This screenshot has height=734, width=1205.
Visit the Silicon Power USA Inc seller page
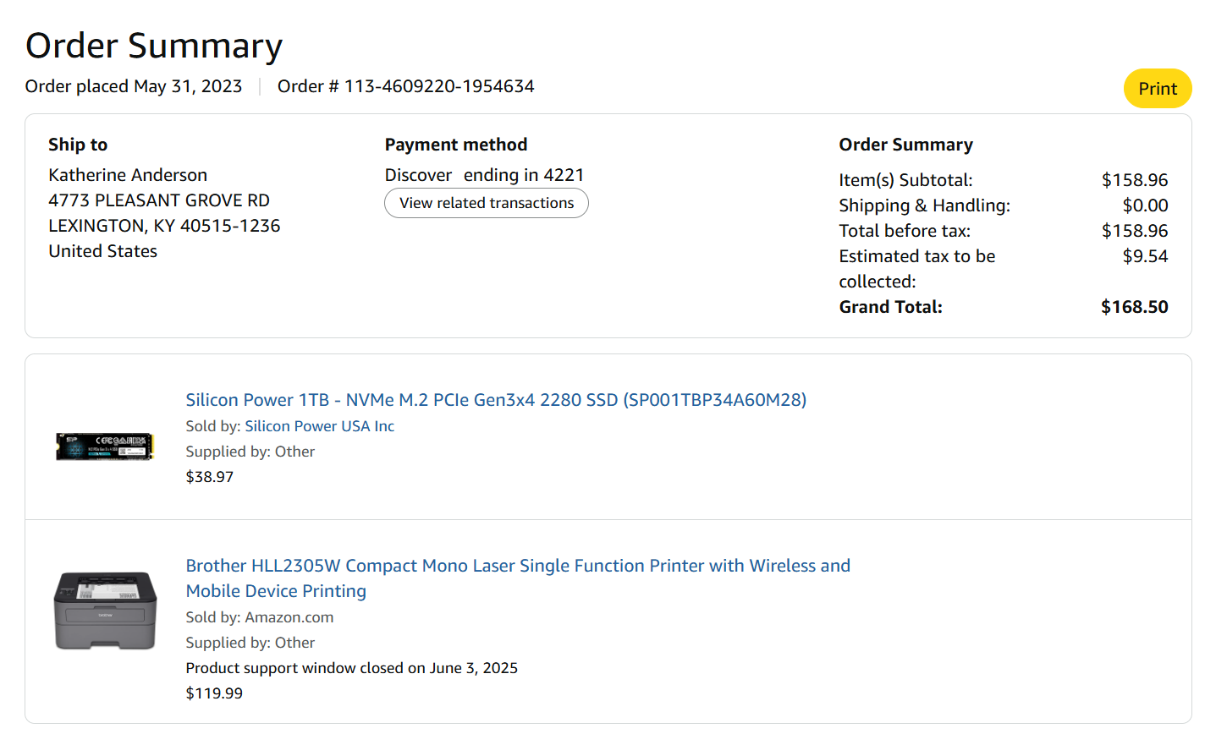(319, 426)
